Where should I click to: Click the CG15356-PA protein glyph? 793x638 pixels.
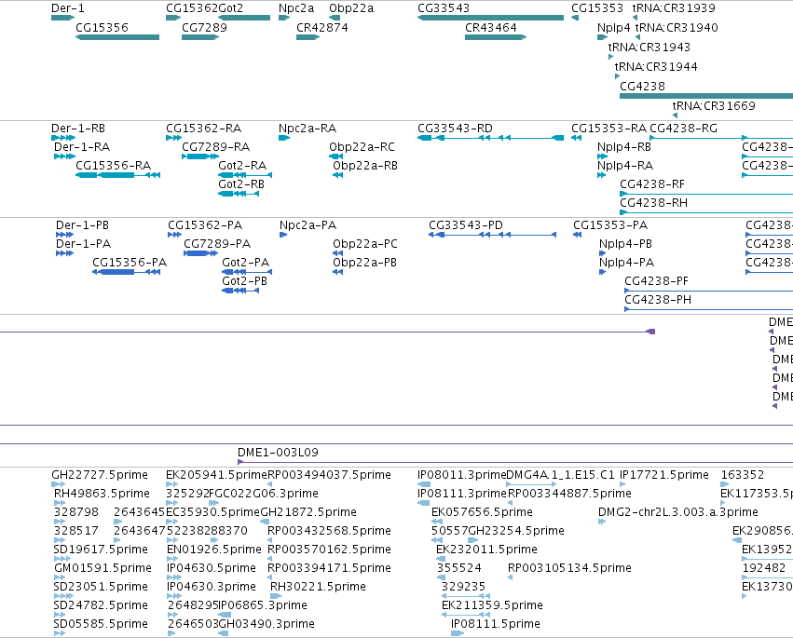[127, 272]
